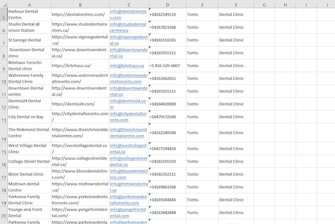
Task: Click the Select All corner triangle
Action: 4,5
